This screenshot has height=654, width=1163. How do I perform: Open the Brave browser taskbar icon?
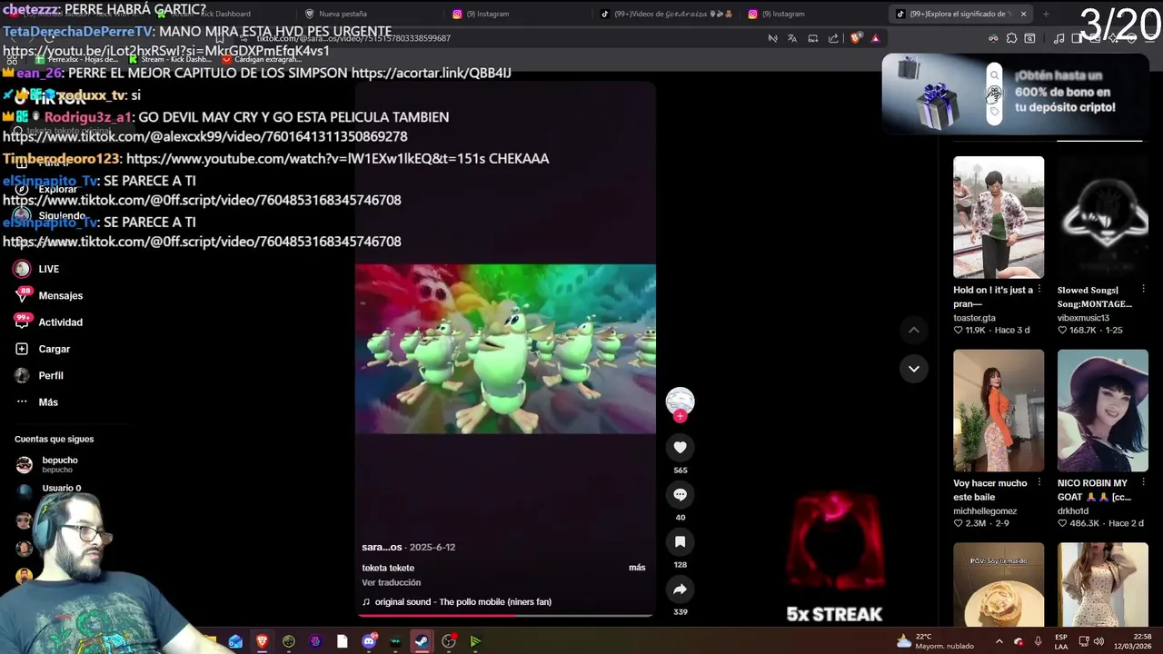[263, 641]
